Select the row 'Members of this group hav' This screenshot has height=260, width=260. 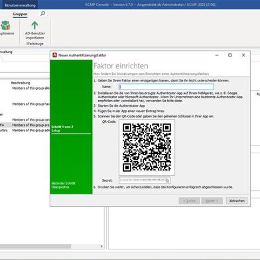[x=25, y=104]
